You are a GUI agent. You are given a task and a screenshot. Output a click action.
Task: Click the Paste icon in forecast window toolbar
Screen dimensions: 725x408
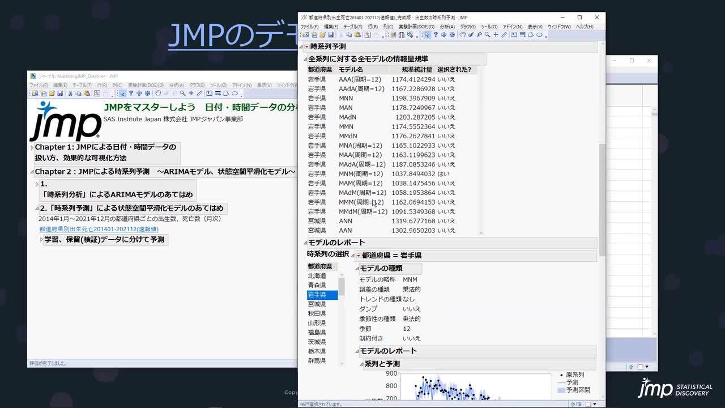[357, 35]
